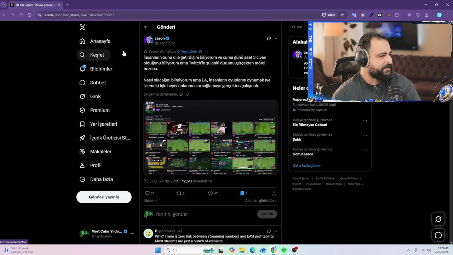Image resolution: width=453 pixels, height=255 pixels.
Task: Open the three-dot menu on drebrezz's reply
Action: point(275,231)
